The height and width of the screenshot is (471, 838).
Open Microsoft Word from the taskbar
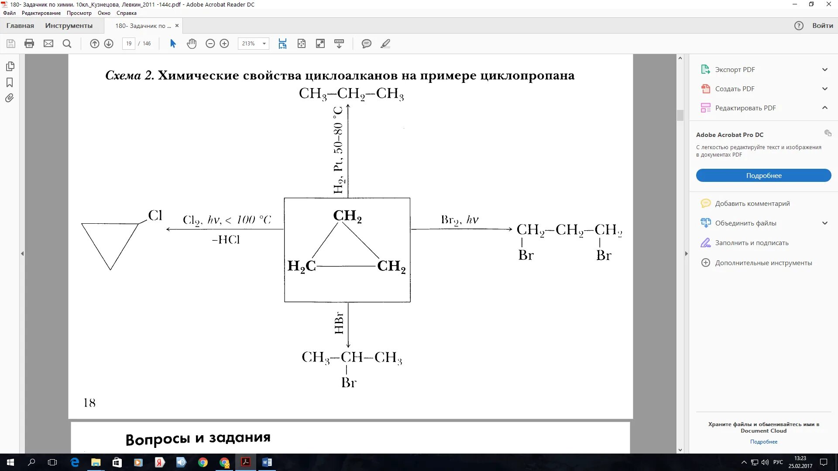267,462
